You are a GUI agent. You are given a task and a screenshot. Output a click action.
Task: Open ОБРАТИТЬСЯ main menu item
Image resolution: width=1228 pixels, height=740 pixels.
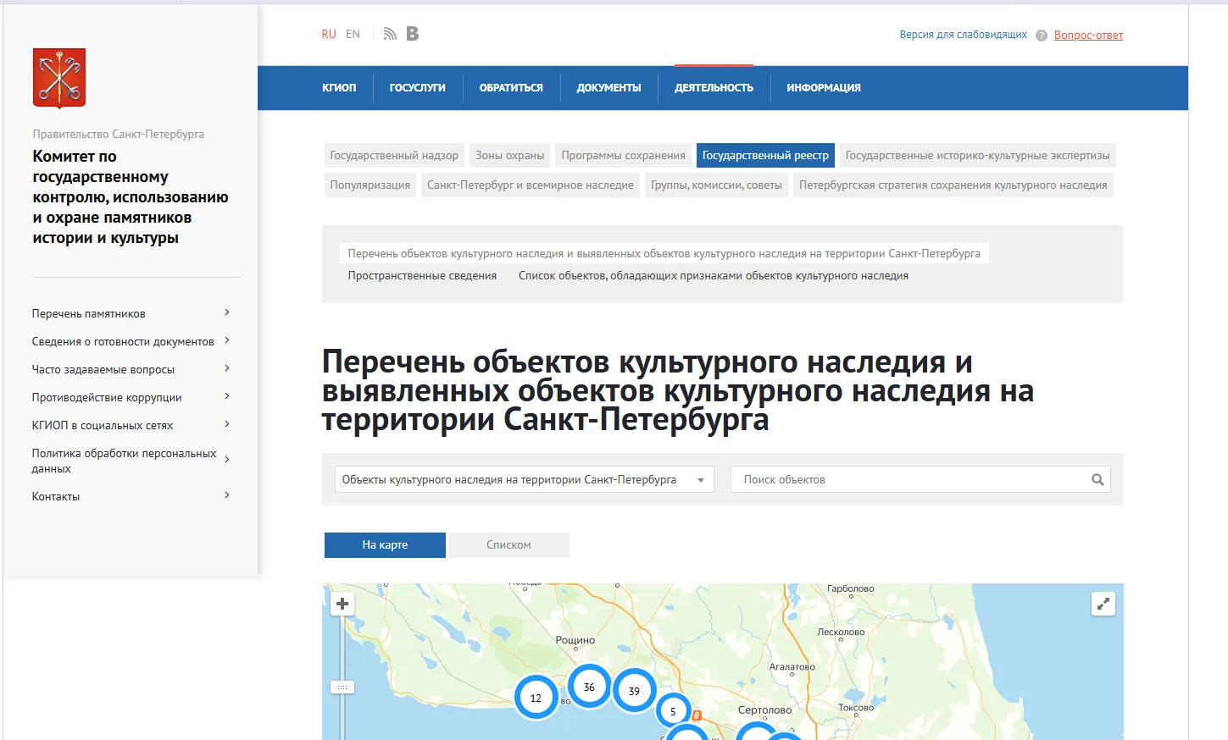coord(511,88)
